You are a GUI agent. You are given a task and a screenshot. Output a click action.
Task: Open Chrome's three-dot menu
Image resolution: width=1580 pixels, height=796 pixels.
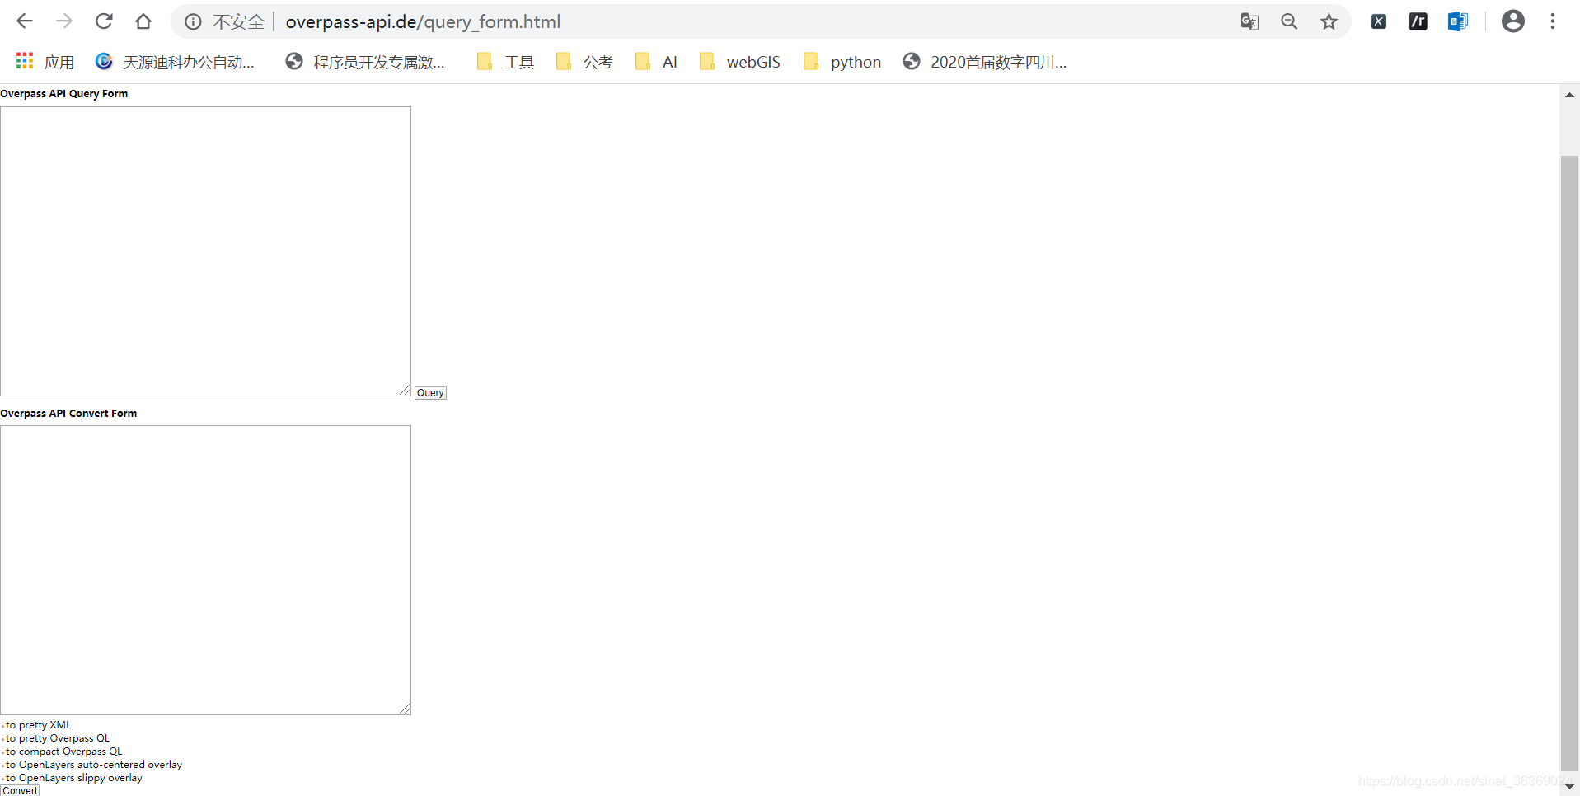[x=1553, y=21]
